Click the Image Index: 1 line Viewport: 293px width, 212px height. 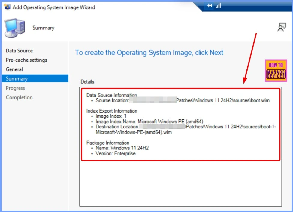tap(111, 116)
